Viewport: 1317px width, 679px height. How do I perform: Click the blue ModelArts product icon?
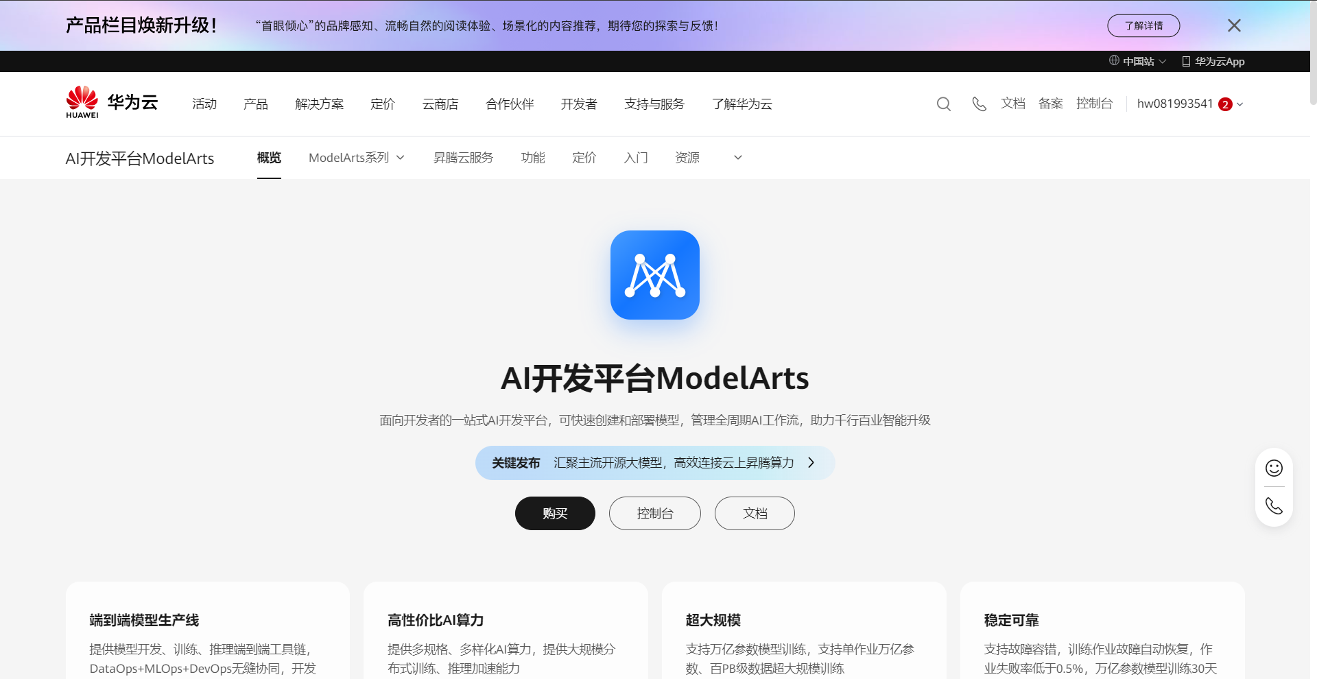click(655, 275)
